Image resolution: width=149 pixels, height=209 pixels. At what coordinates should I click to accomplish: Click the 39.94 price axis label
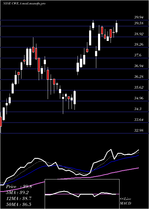139,17
